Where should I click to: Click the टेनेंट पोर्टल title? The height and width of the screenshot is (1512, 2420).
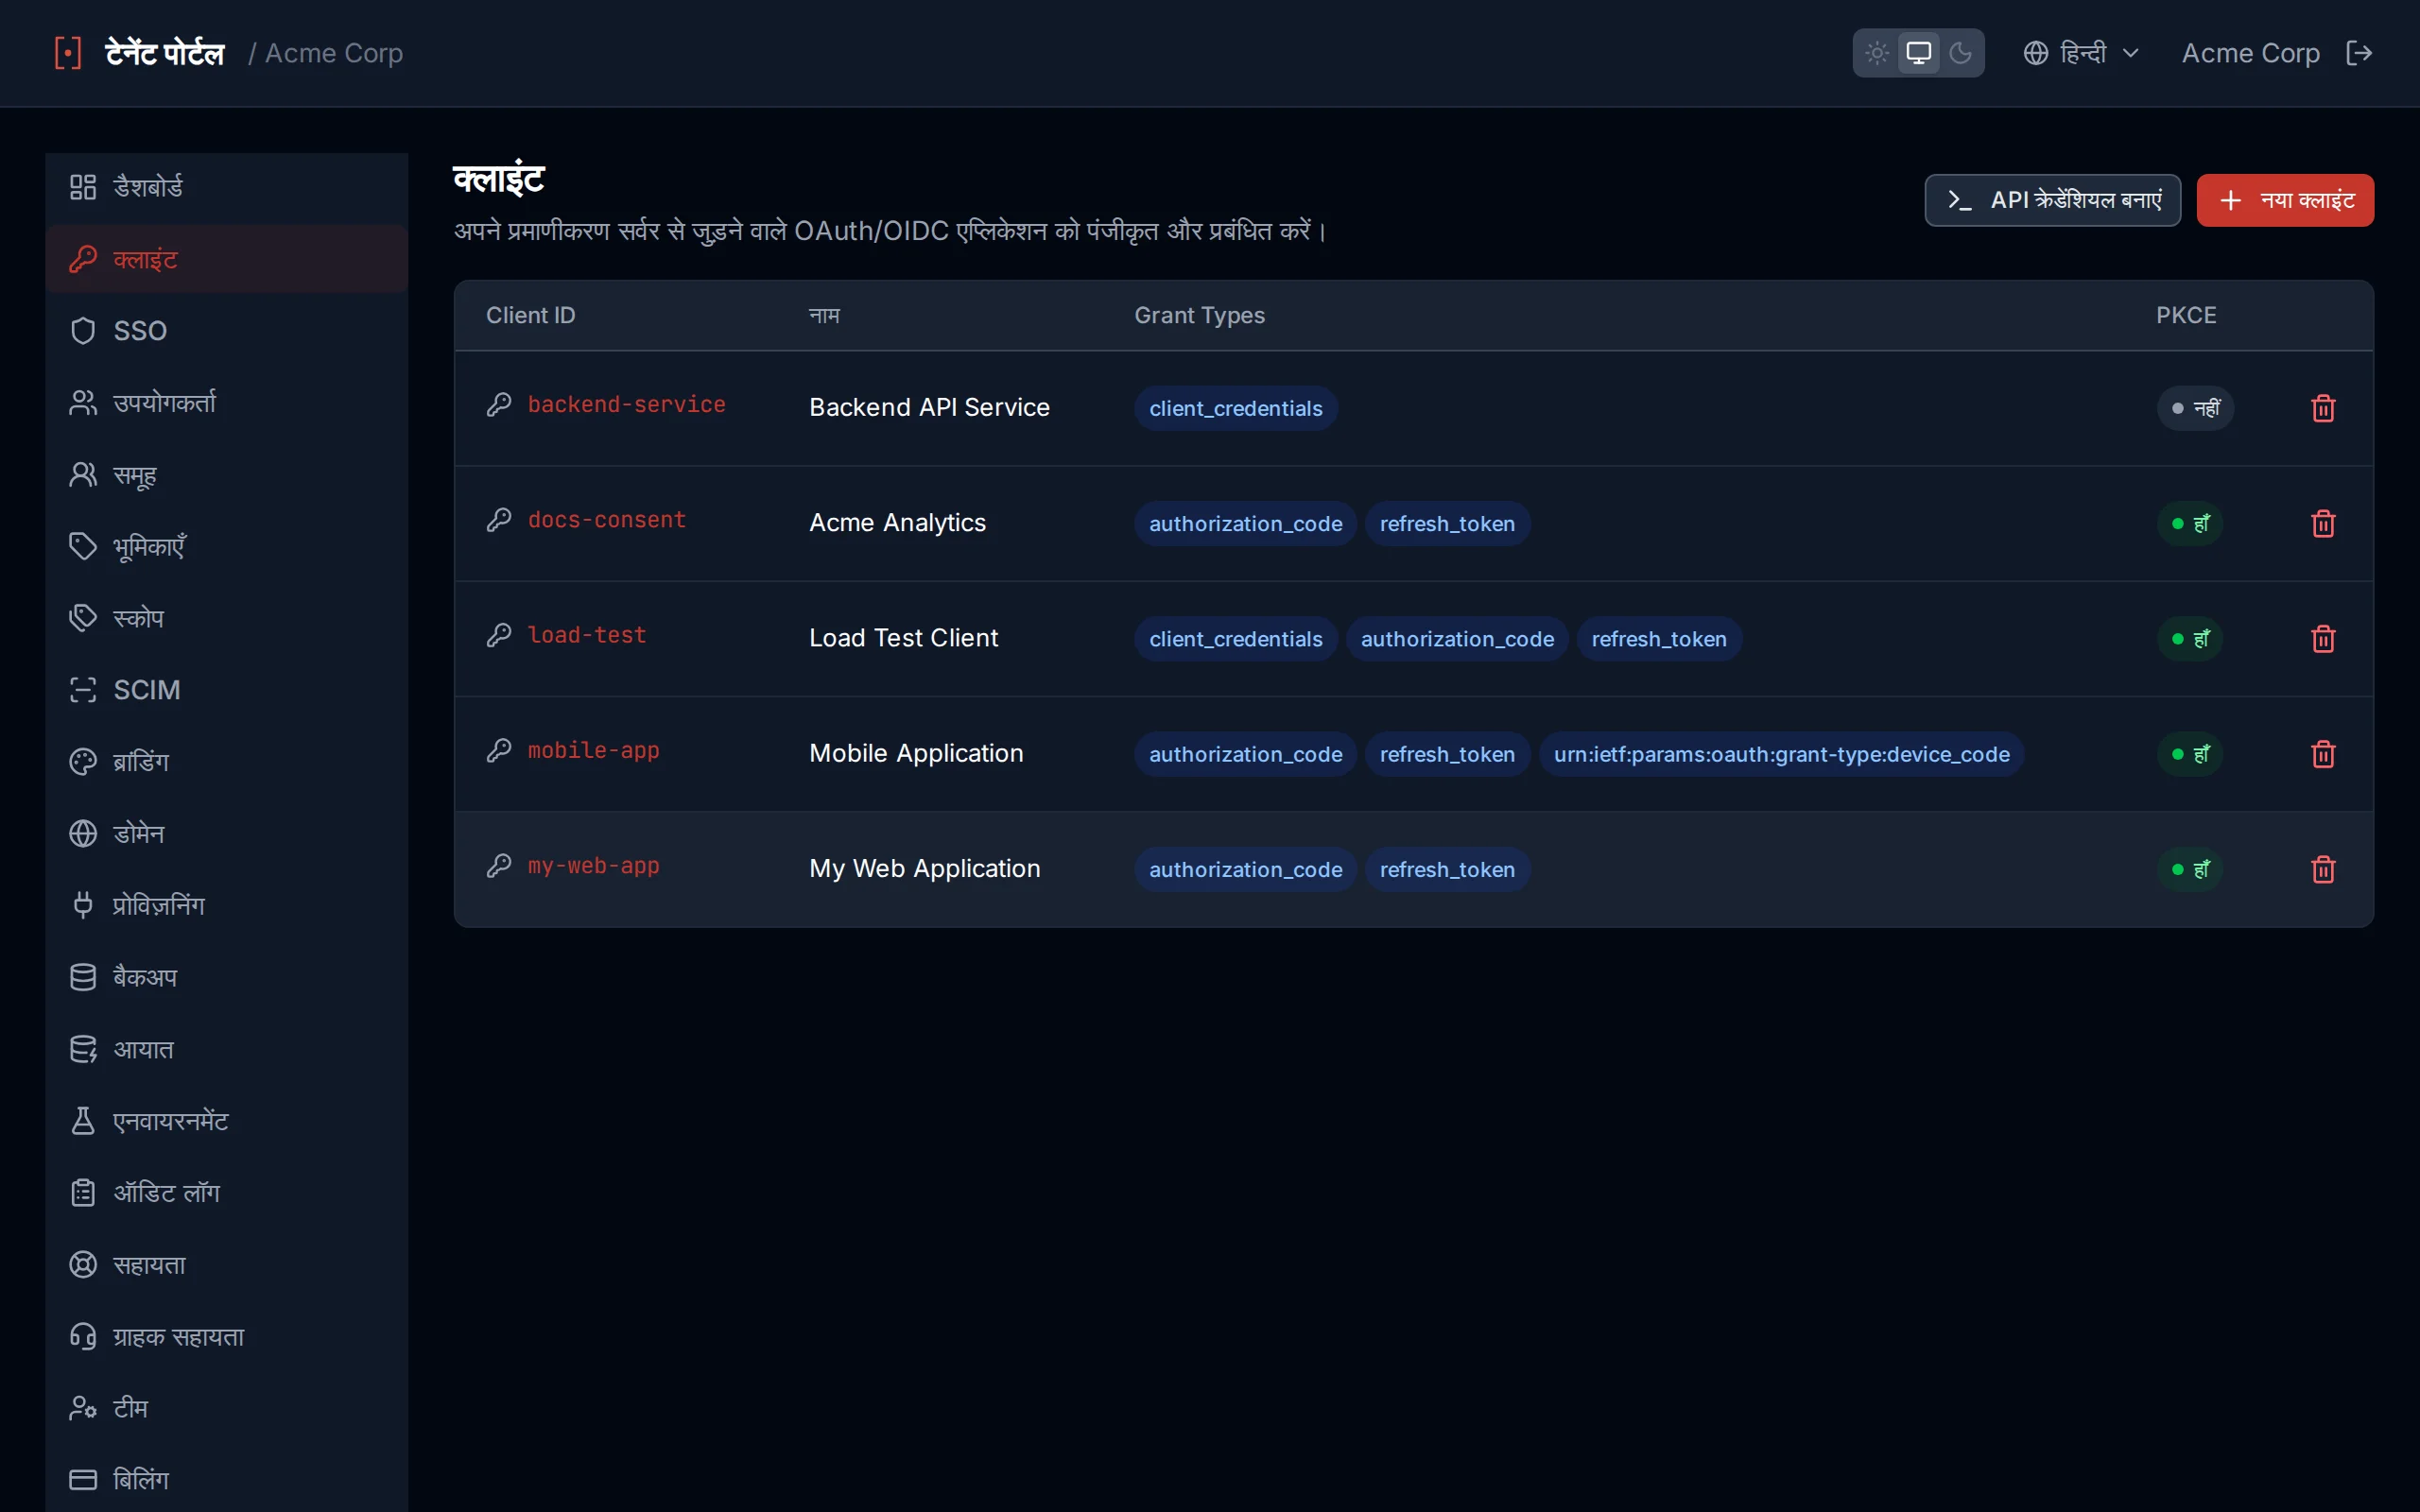click(x=165, y=53)
